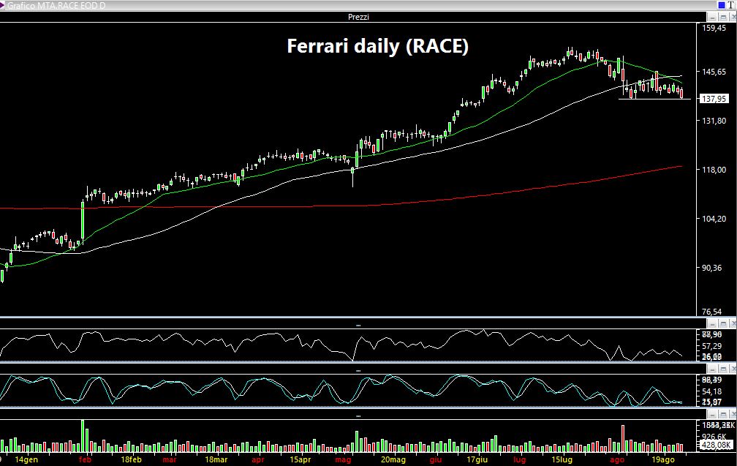737x466 pixels.
Task: Click the 18feb date label
Action: [131, 459]
